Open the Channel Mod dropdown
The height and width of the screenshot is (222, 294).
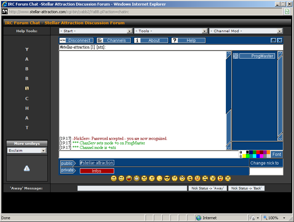(x=246, y=31)
